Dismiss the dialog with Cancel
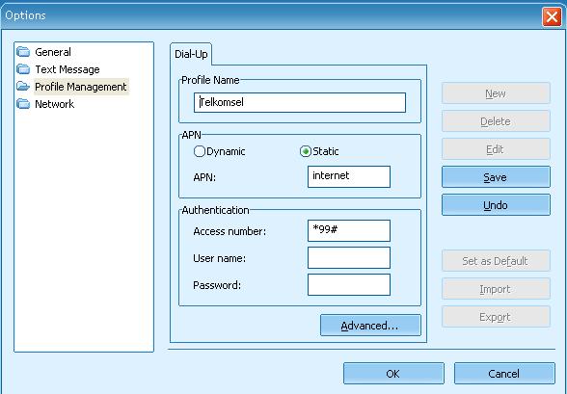The image size is (567, 394). pyautogui.click(x=504, y=374)
